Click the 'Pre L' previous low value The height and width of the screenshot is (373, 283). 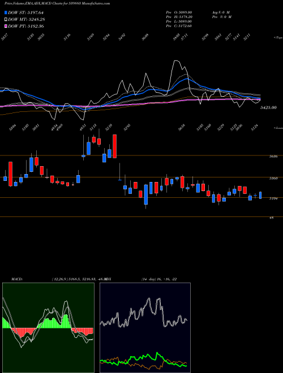[x=179, y=21]
